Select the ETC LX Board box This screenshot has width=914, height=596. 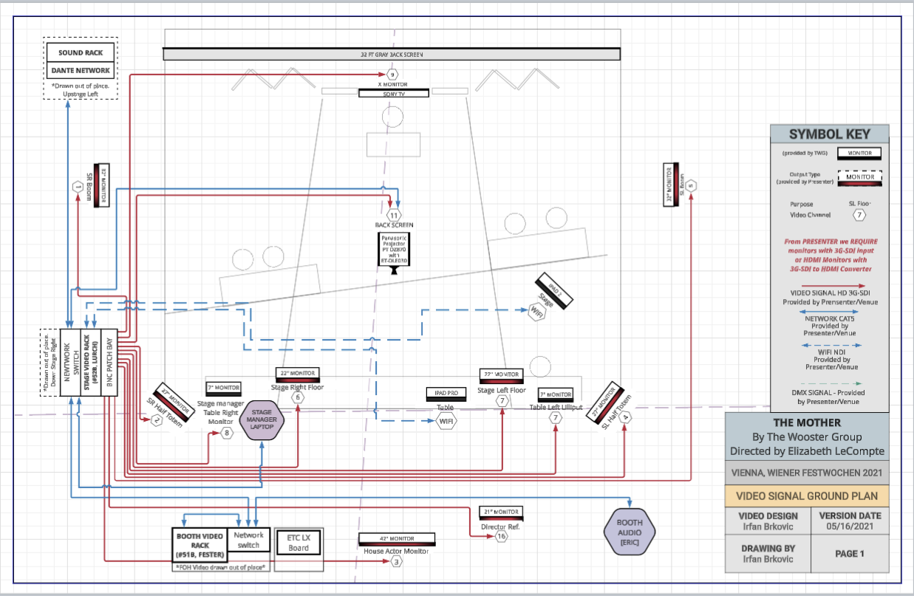click(x=299, y=543)
